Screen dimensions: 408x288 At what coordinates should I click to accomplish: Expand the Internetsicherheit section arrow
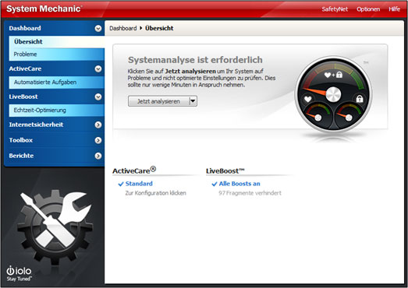[x=98, y=125]
